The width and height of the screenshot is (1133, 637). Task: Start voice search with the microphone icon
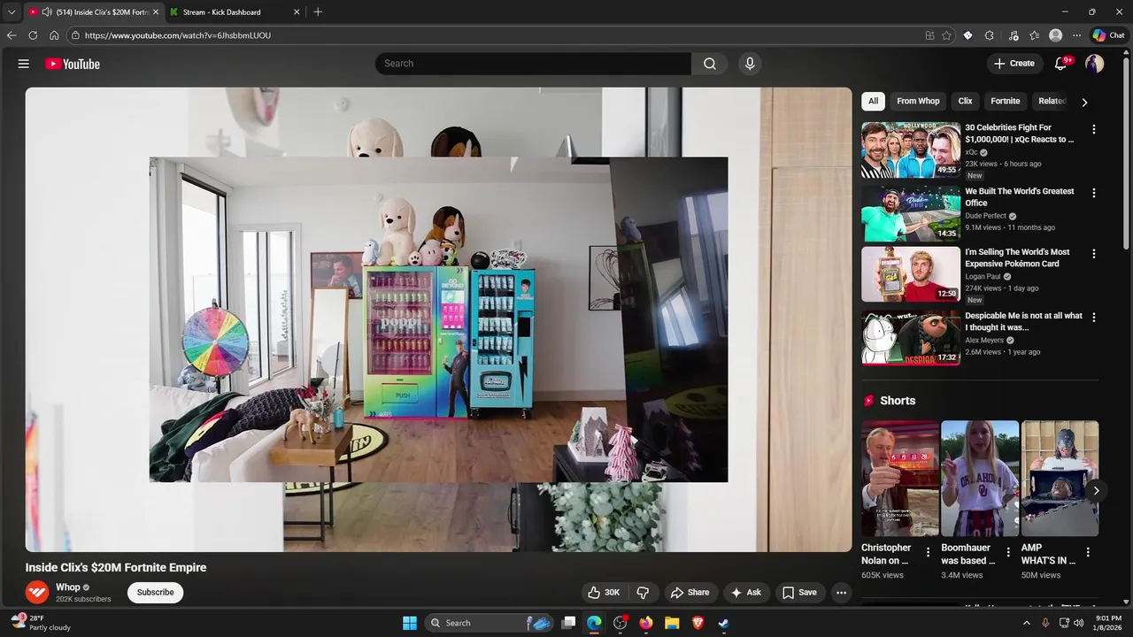[750, 64]
